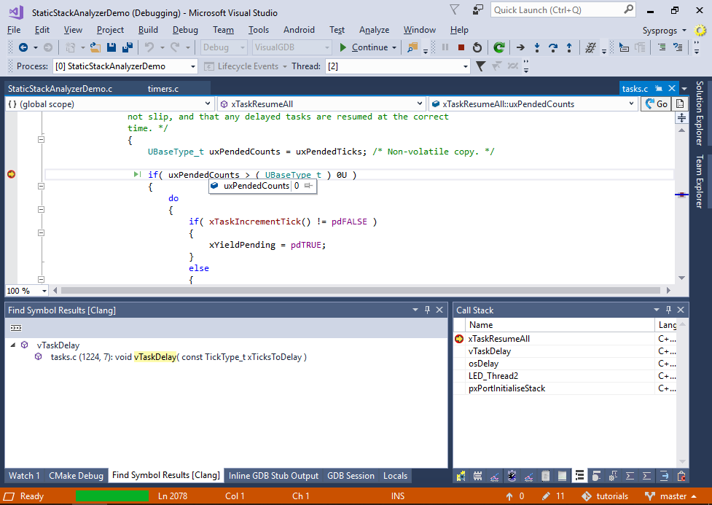Click the Navigate Backward arrow icon
The width and height of the screenshot is (712, 505).
click(x=23, y=47)
